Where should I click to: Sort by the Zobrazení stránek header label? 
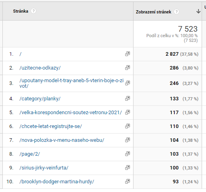click(x=153, y=12)
